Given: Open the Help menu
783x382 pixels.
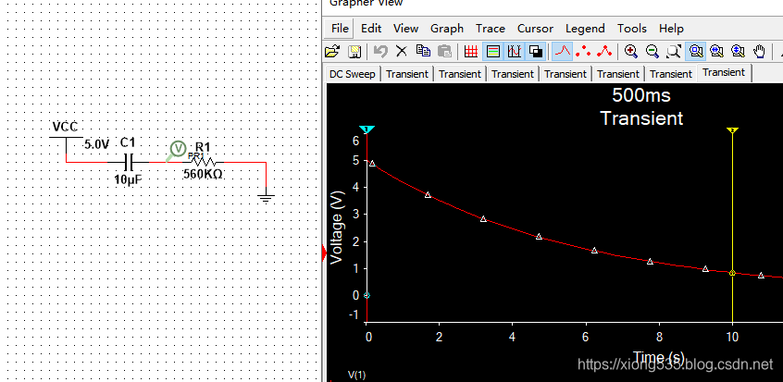Looking at the screenshot, I should [x=671, y=29].
